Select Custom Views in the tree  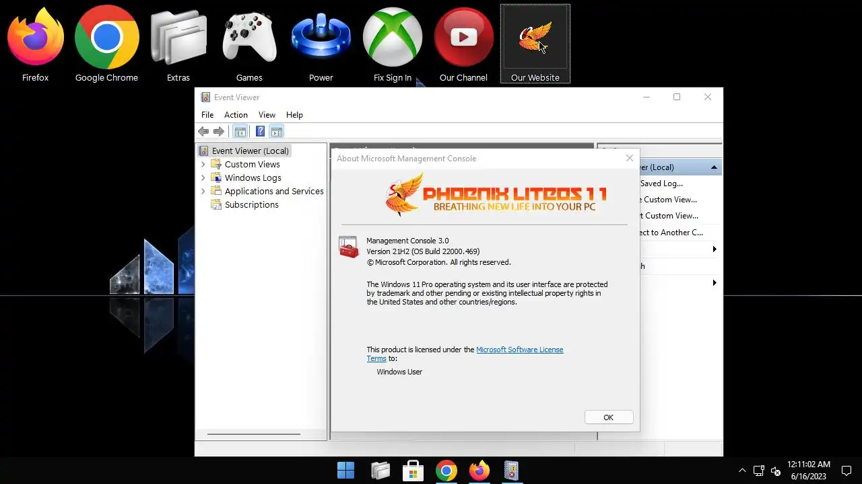coord(253,164)
